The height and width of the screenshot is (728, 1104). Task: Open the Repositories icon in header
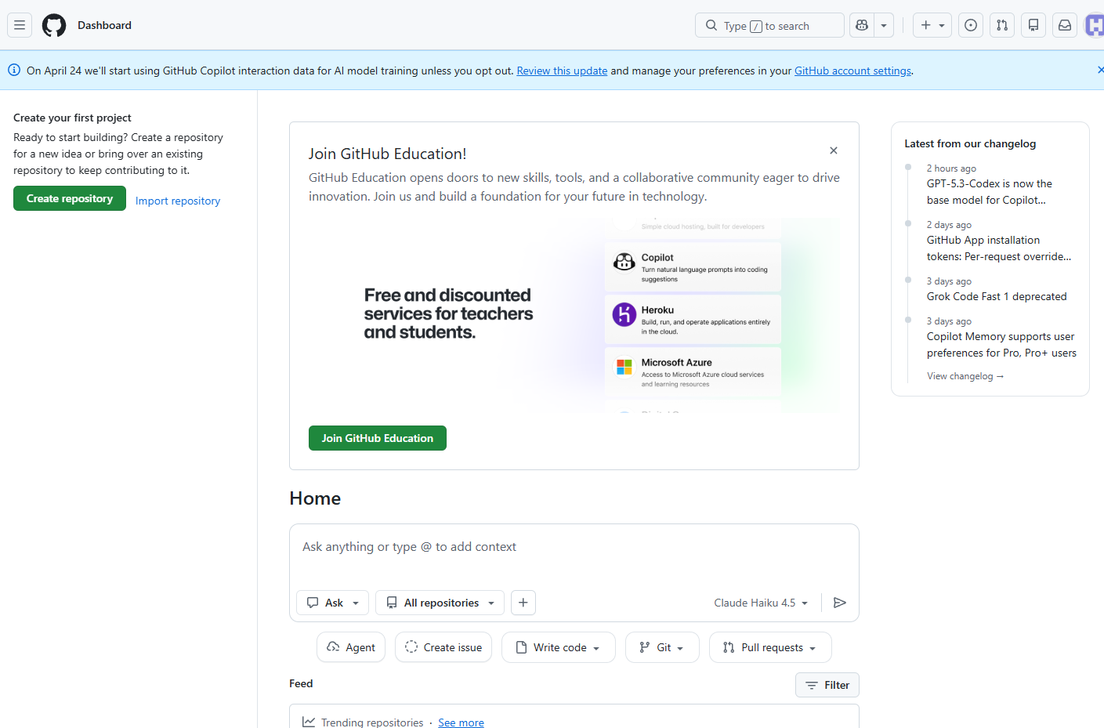1033,25
